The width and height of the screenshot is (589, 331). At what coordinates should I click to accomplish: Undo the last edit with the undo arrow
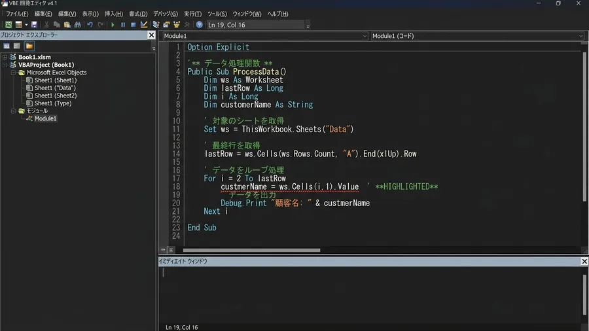90,25
